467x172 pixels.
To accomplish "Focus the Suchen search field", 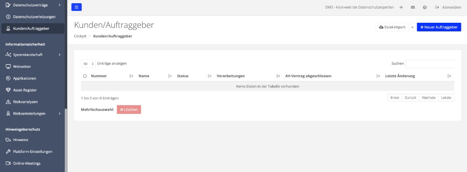I will pos(430,64).
